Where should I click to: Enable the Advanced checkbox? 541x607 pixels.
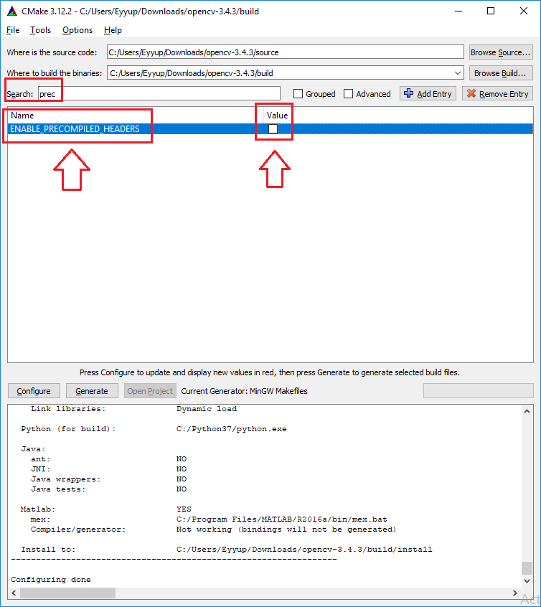348,94
